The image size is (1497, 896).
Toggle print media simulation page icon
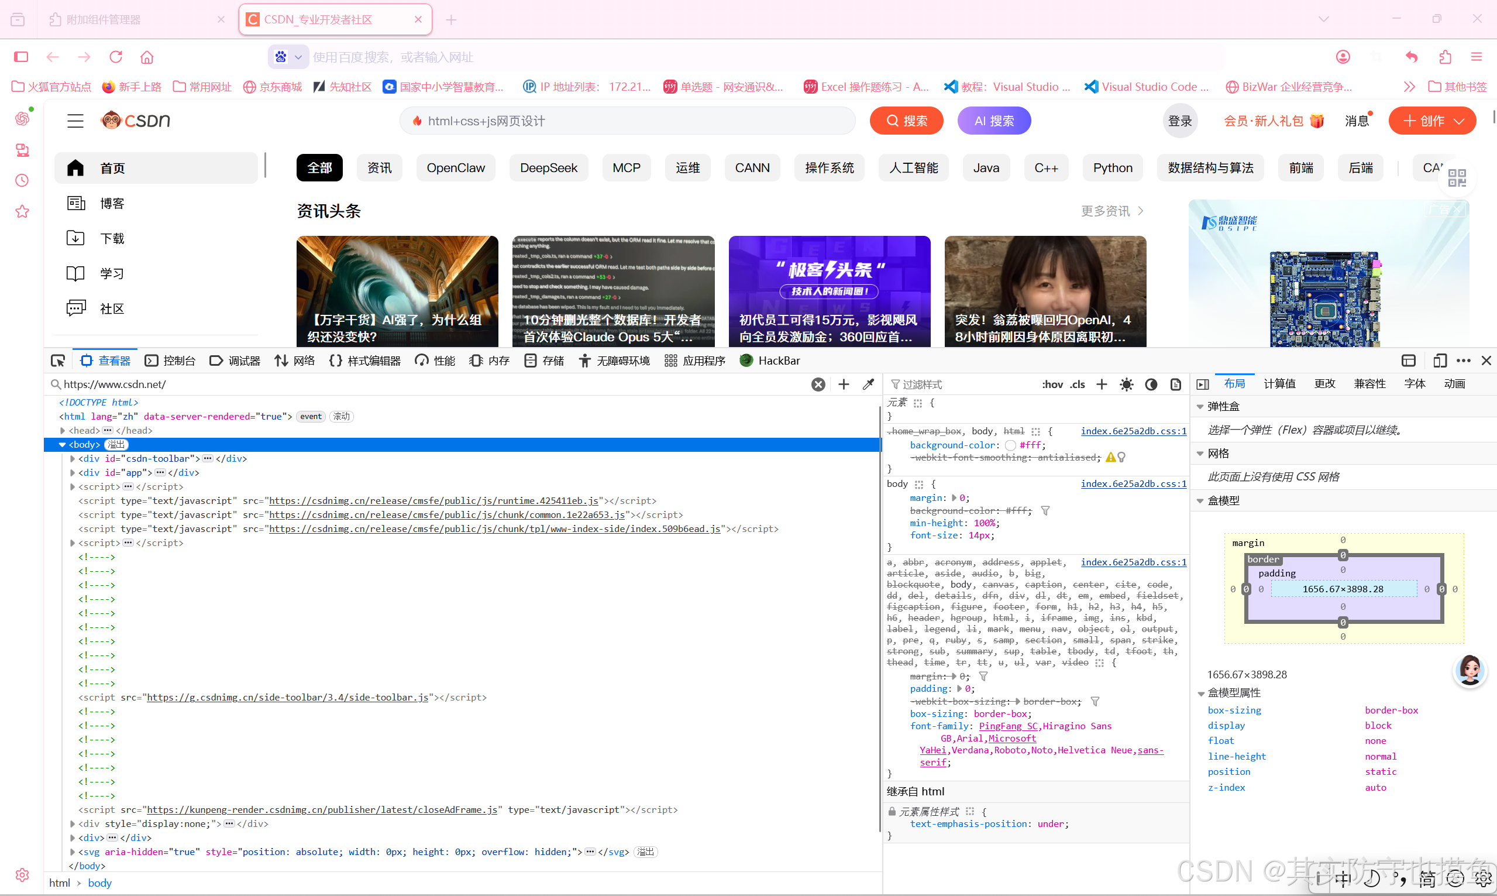pyautogui.click(x=1175, y=385)
